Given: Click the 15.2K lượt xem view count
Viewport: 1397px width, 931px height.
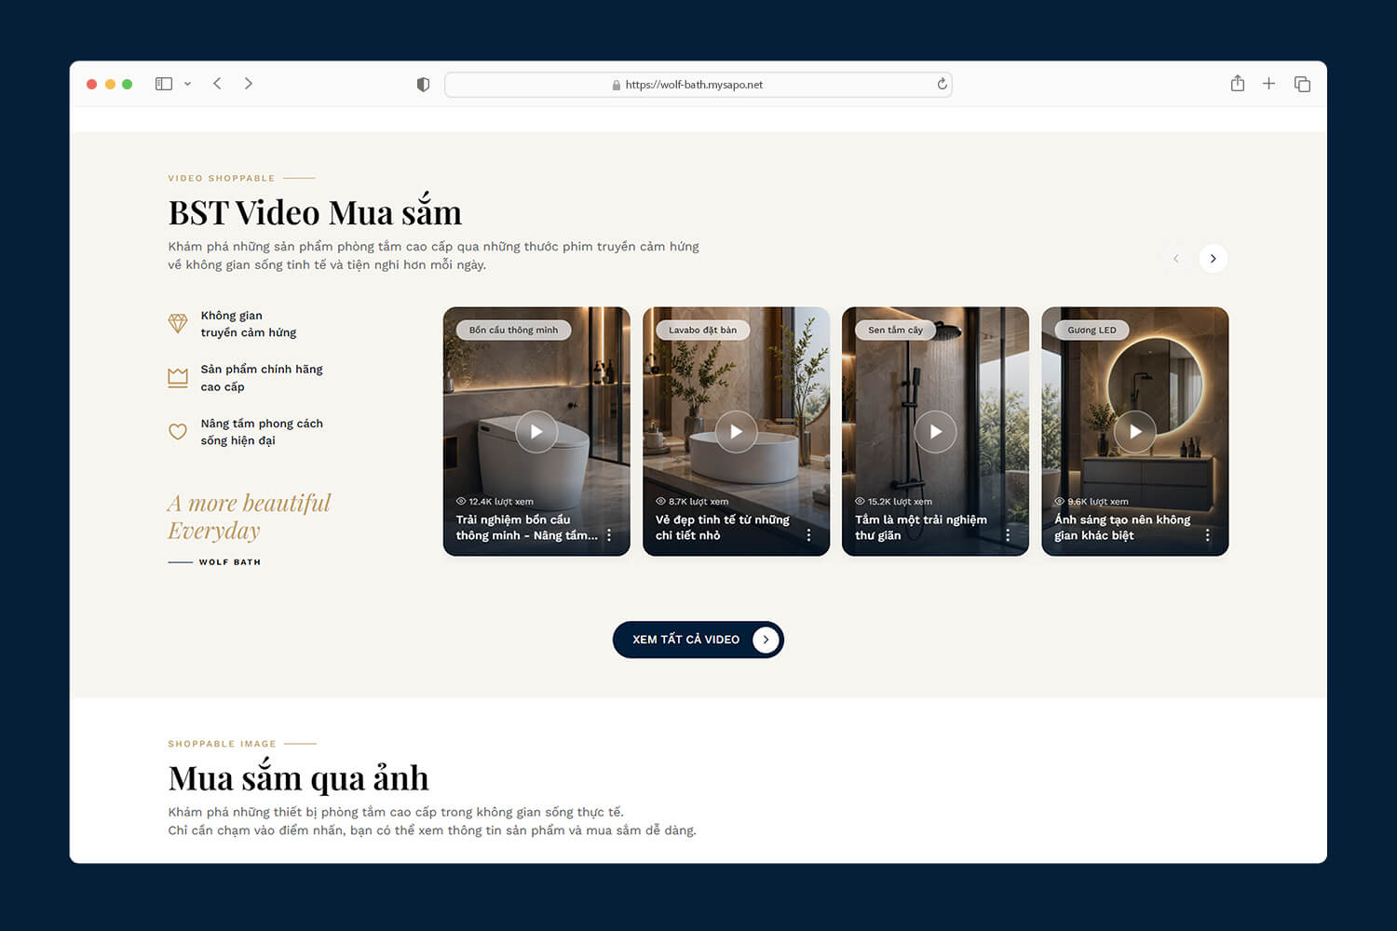Looking at the screenshot, I should pos(893,502).
